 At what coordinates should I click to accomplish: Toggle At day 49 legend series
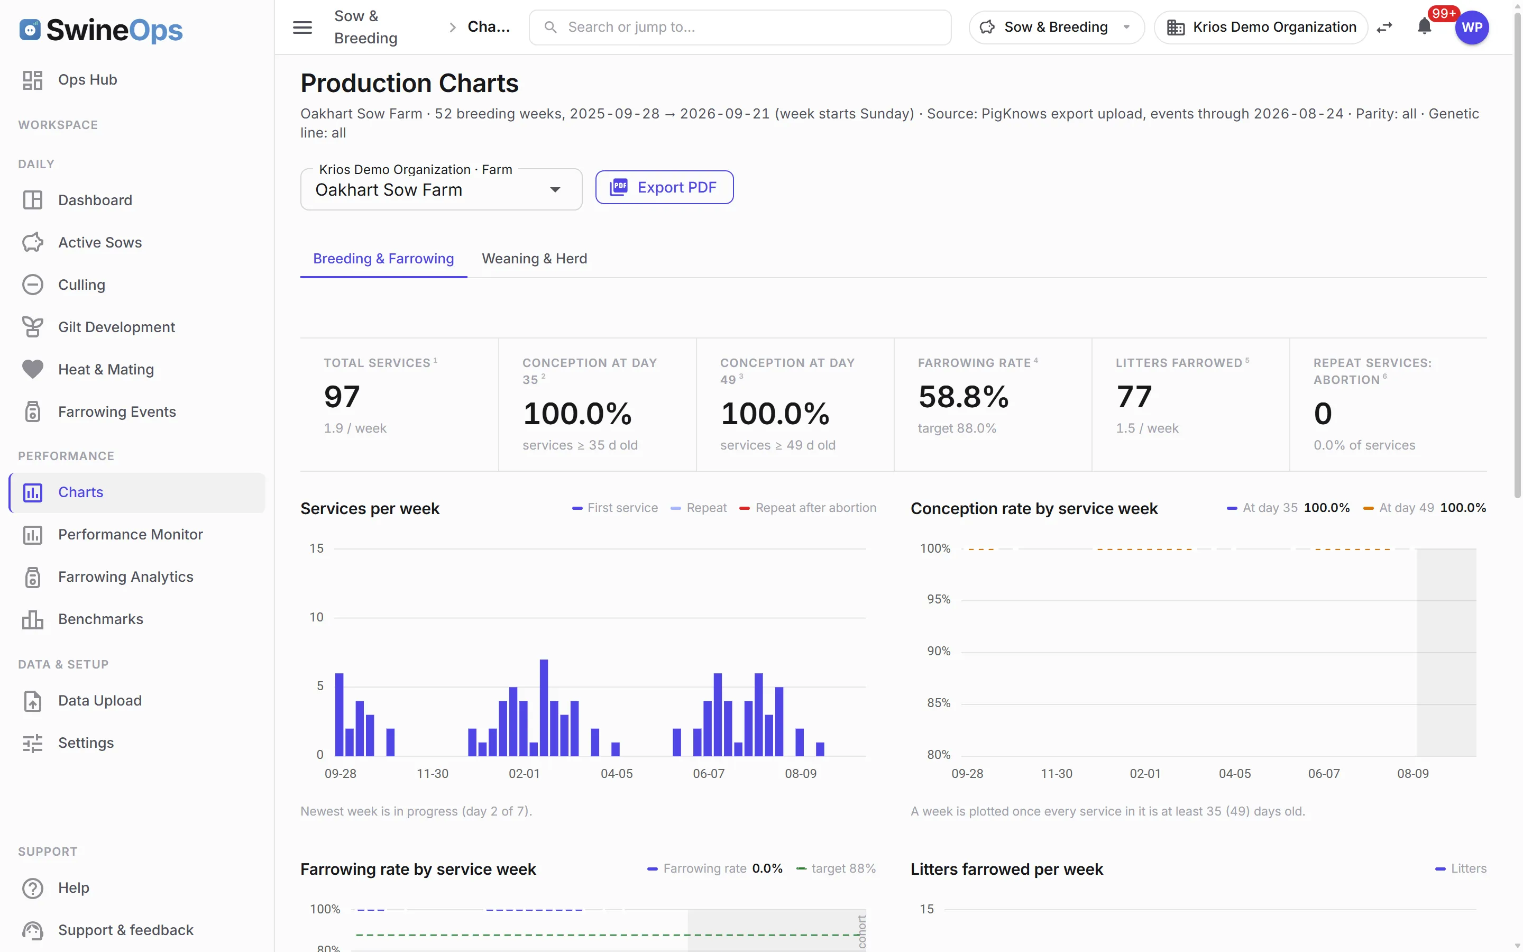pyautogui.click(x=1424, y=508)
